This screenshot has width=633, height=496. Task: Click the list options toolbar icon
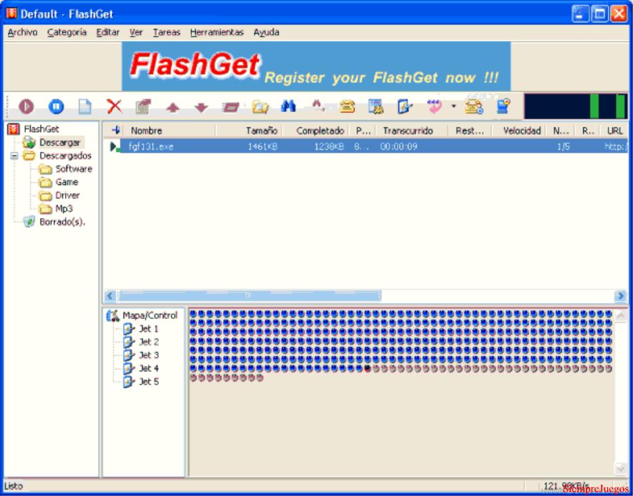pos(376,107)
